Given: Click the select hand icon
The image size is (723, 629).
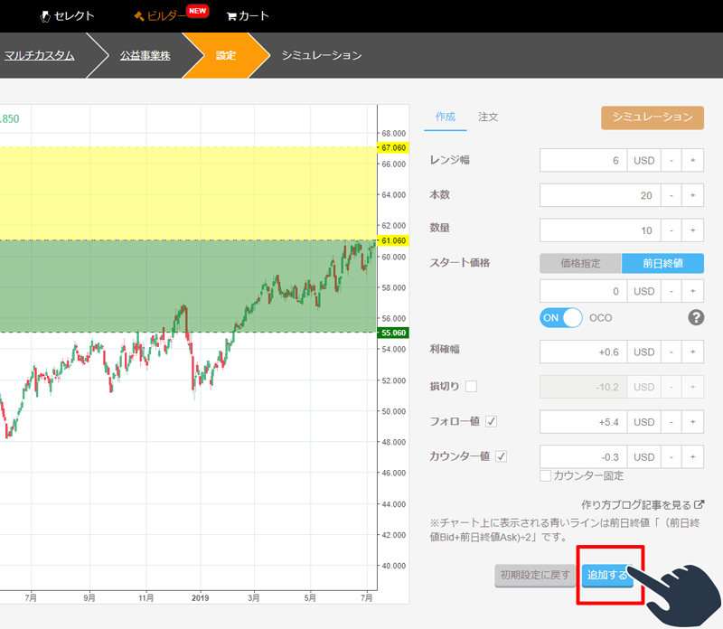Looking at the screenshot, I should point(45,16).
